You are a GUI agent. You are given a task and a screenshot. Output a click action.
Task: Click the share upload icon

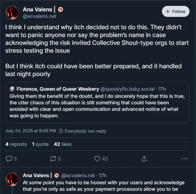point(144,159)
